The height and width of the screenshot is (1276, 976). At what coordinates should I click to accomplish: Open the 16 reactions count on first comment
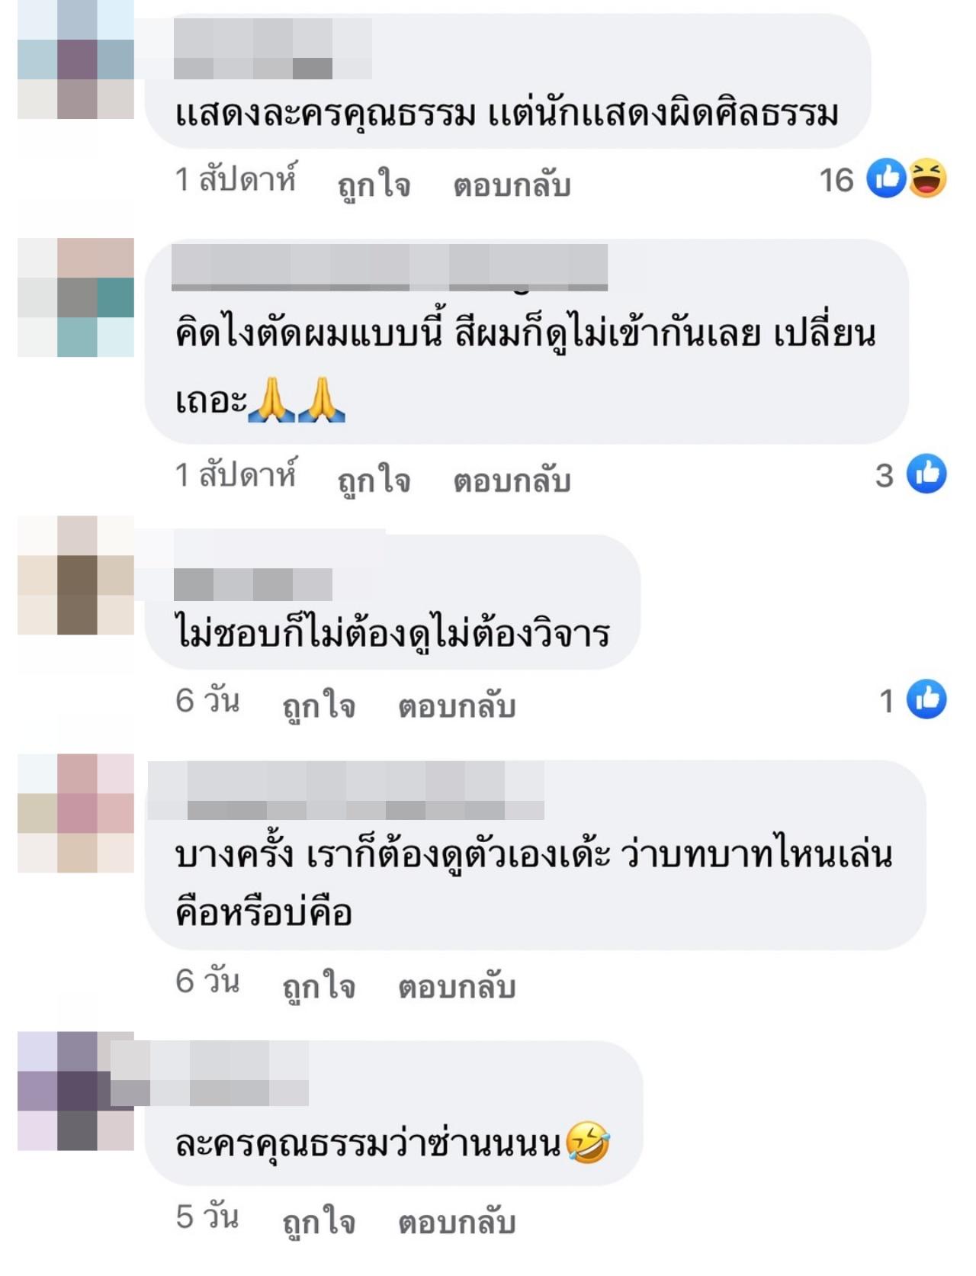point(836,181)
